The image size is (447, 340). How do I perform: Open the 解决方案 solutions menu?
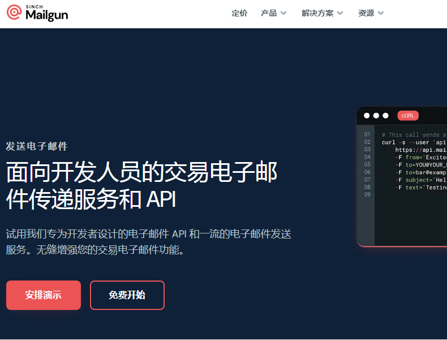(317, 13)
